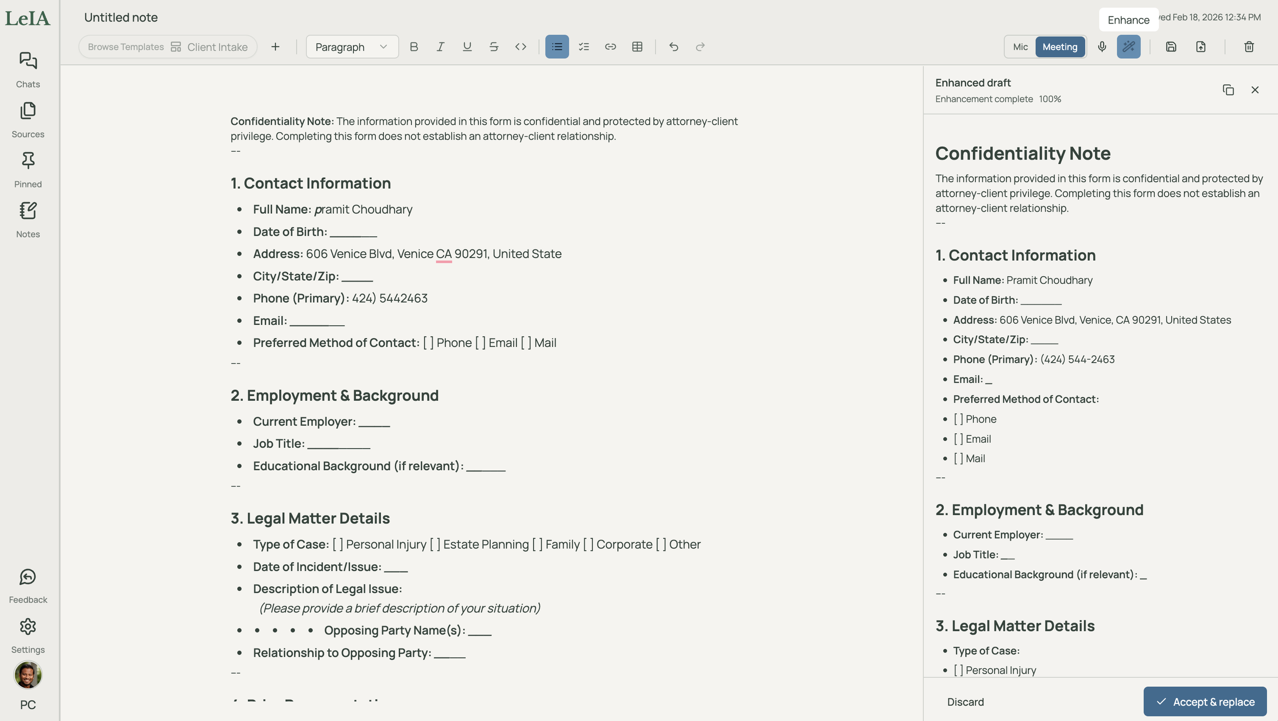This screenshot has height=721, width=1278.
Task: Delete note with trash icon
Action: coord(1248,47)
